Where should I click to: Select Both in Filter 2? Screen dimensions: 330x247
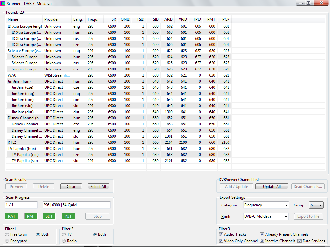coord(95,234)
